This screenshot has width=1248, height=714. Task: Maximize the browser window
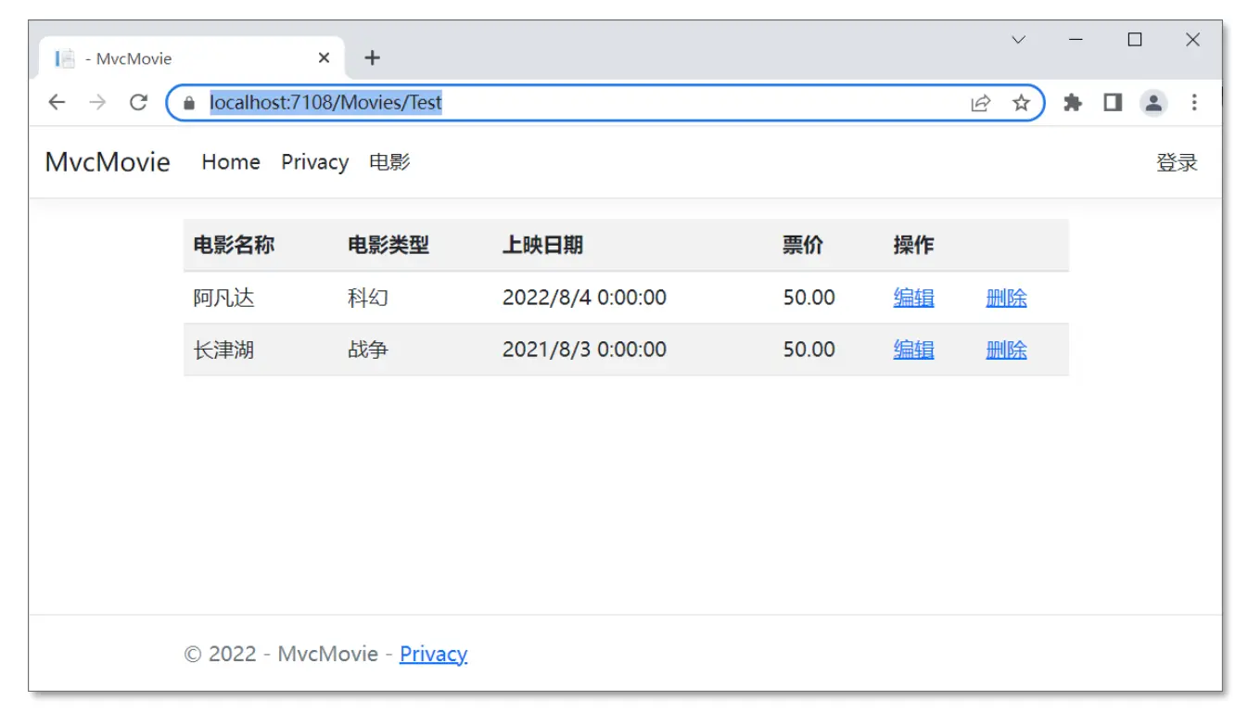tap(1134, 40)
